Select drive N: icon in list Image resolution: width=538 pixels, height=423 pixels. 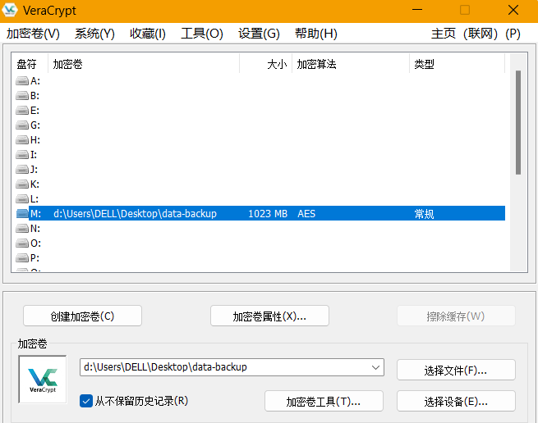pyautogui.click(x=22, y=229)
